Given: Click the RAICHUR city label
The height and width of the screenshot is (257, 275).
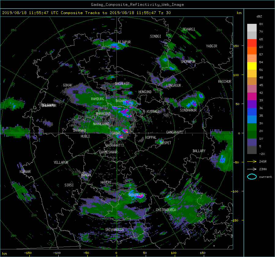Looking at the screenshot, I should pos(225,82).
